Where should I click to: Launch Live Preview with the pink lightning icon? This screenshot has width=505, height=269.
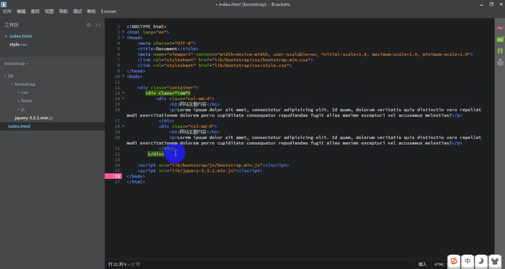[500, 28]
